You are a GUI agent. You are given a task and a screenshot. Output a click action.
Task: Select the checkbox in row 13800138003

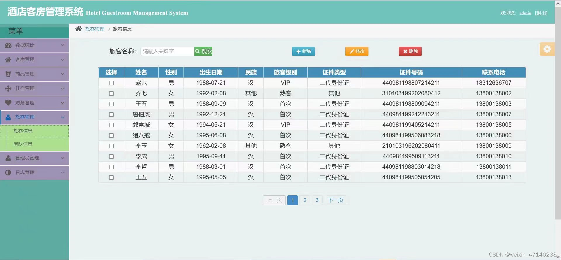(111, 104)
